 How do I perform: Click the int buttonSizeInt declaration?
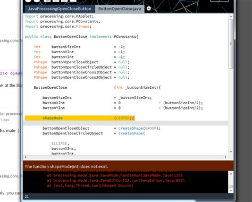point(79,47)
